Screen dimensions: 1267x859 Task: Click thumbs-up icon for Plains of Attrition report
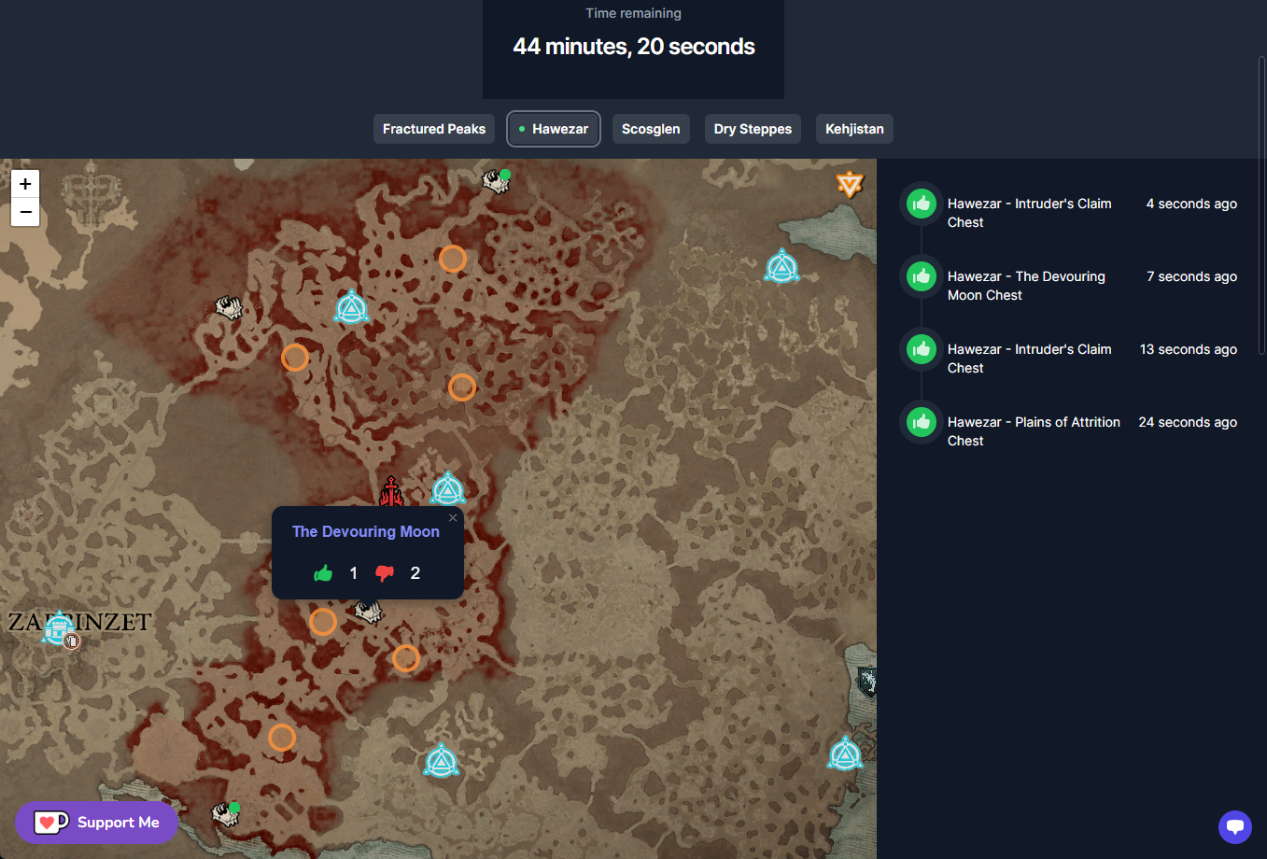922,422
